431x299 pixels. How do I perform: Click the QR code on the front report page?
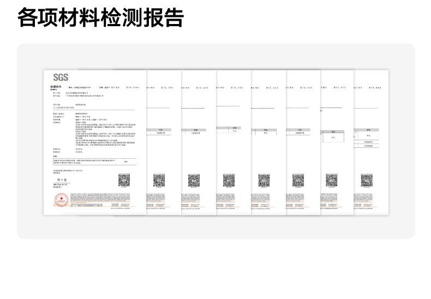(124, 180)
